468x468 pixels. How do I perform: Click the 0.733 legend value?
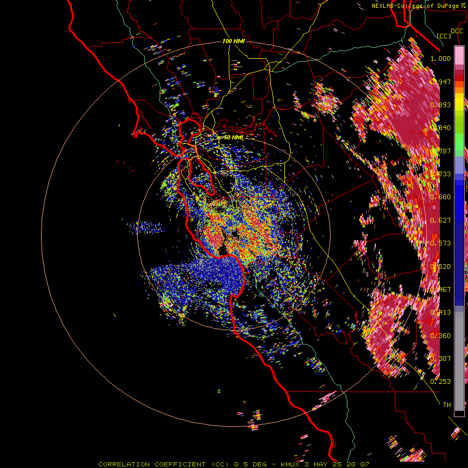coord(440,174)
